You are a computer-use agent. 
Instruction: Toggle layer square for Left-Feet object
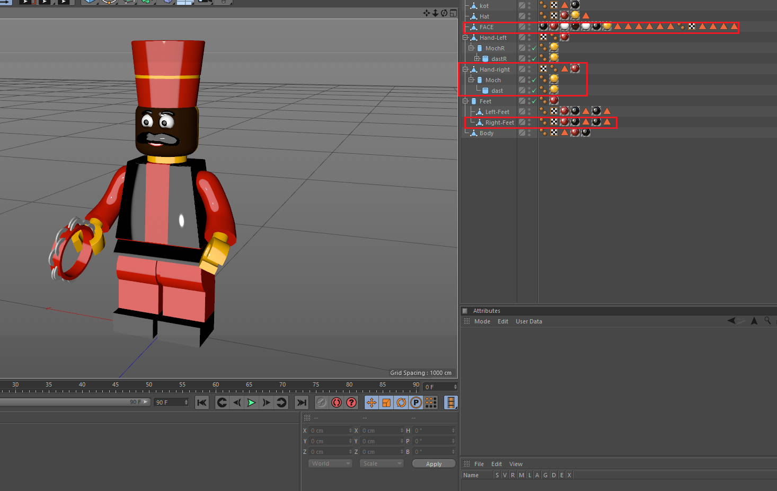click(x=522, y=112)
